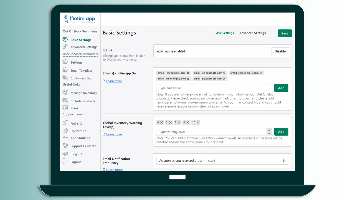Open the Email Notification Frequency dropdown

point(222,161)
